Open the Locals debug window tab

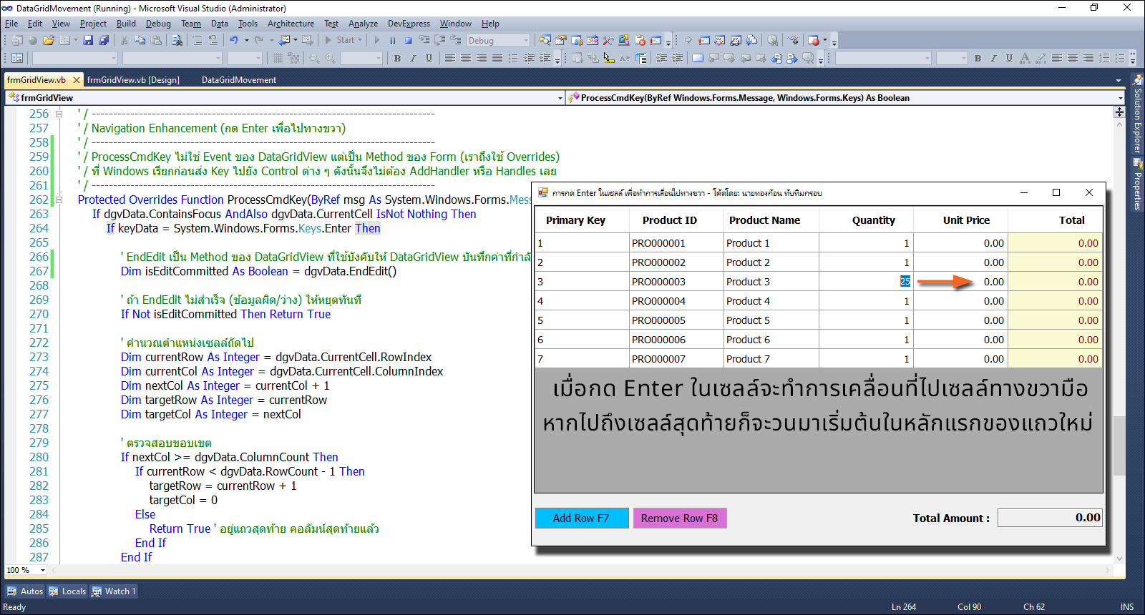(x=67, y=591)
